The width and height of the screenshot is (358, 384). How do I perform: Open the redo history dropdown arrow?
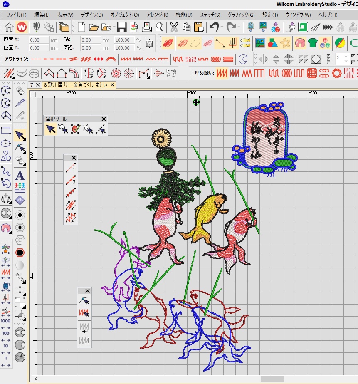[239, 27]
